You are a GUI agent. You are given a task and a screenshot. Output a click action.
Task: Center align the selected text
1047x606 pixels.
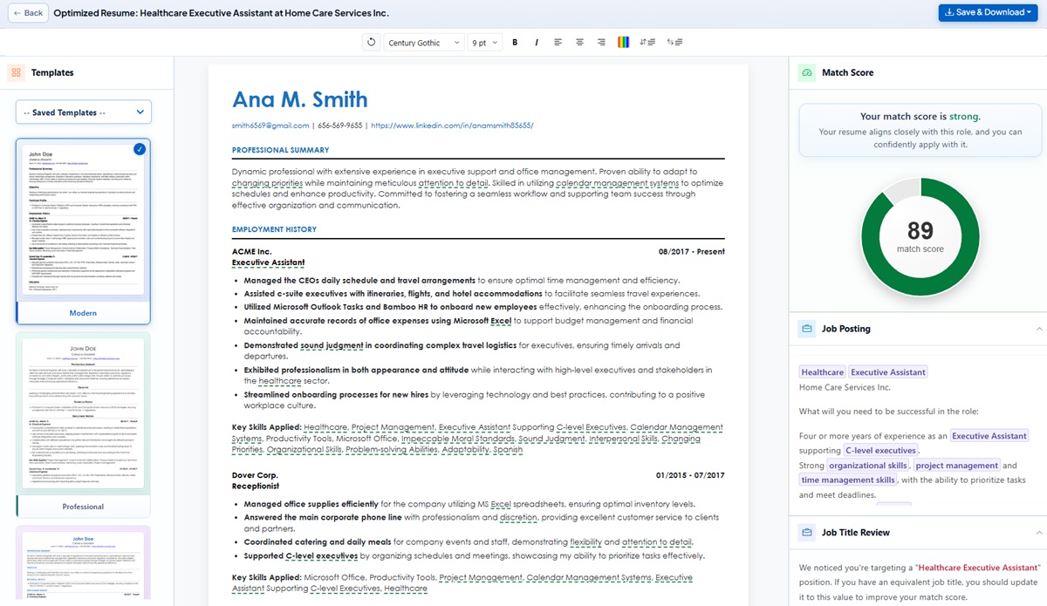pos(578,42)
